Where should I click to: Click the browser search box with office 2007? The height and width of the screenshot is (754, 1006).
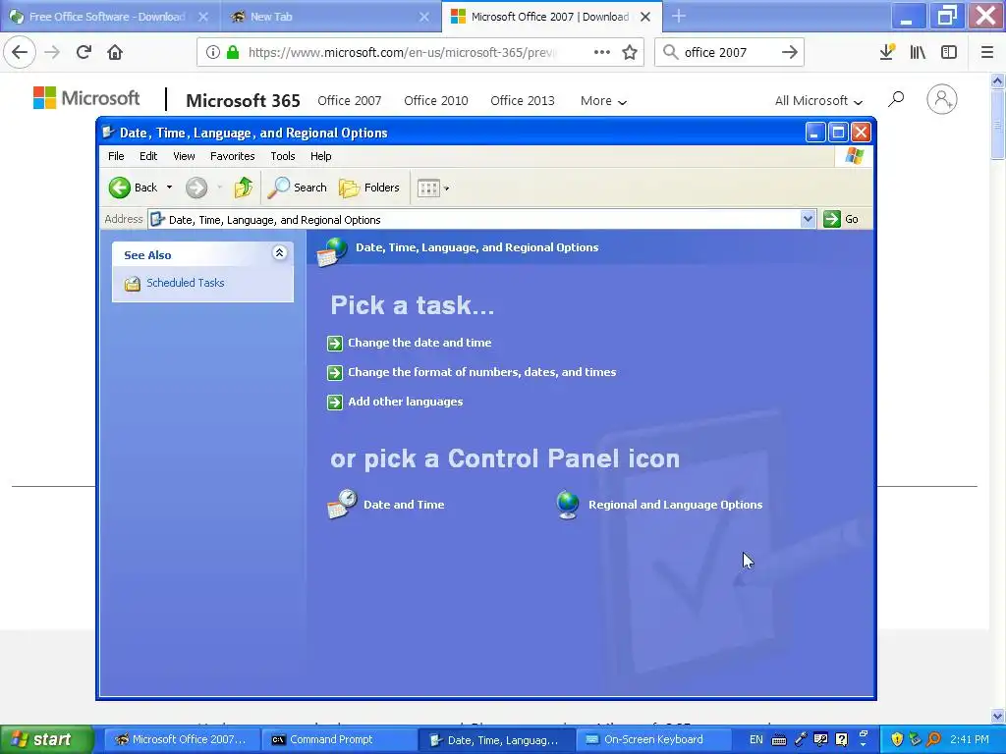pos(728,53)
